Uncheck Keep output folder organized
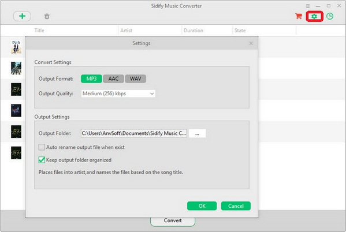Viewport: 346px width, 232px height. click(42, 160)
